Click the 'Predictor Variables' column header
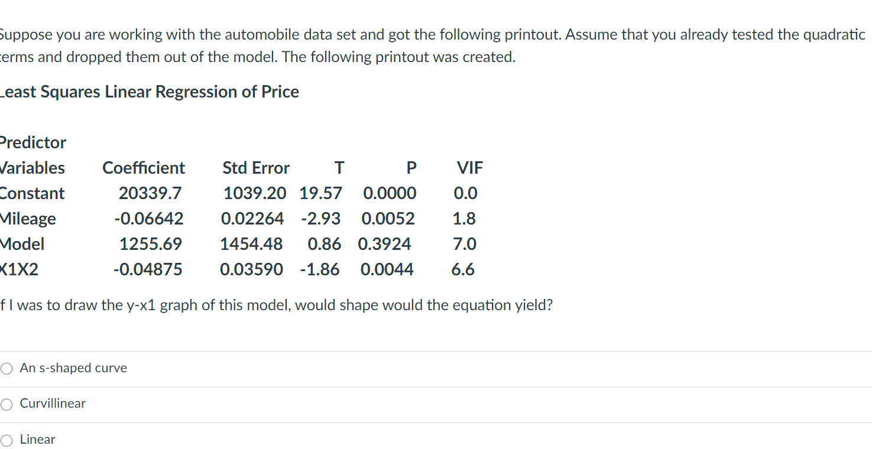872x449 pixels. 33,155
